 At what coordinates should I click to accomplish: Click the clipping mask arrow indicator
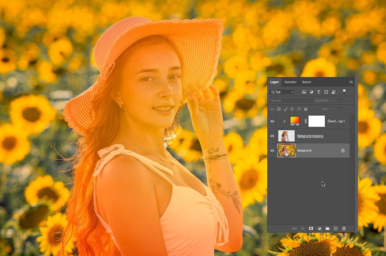pos(284,122)
